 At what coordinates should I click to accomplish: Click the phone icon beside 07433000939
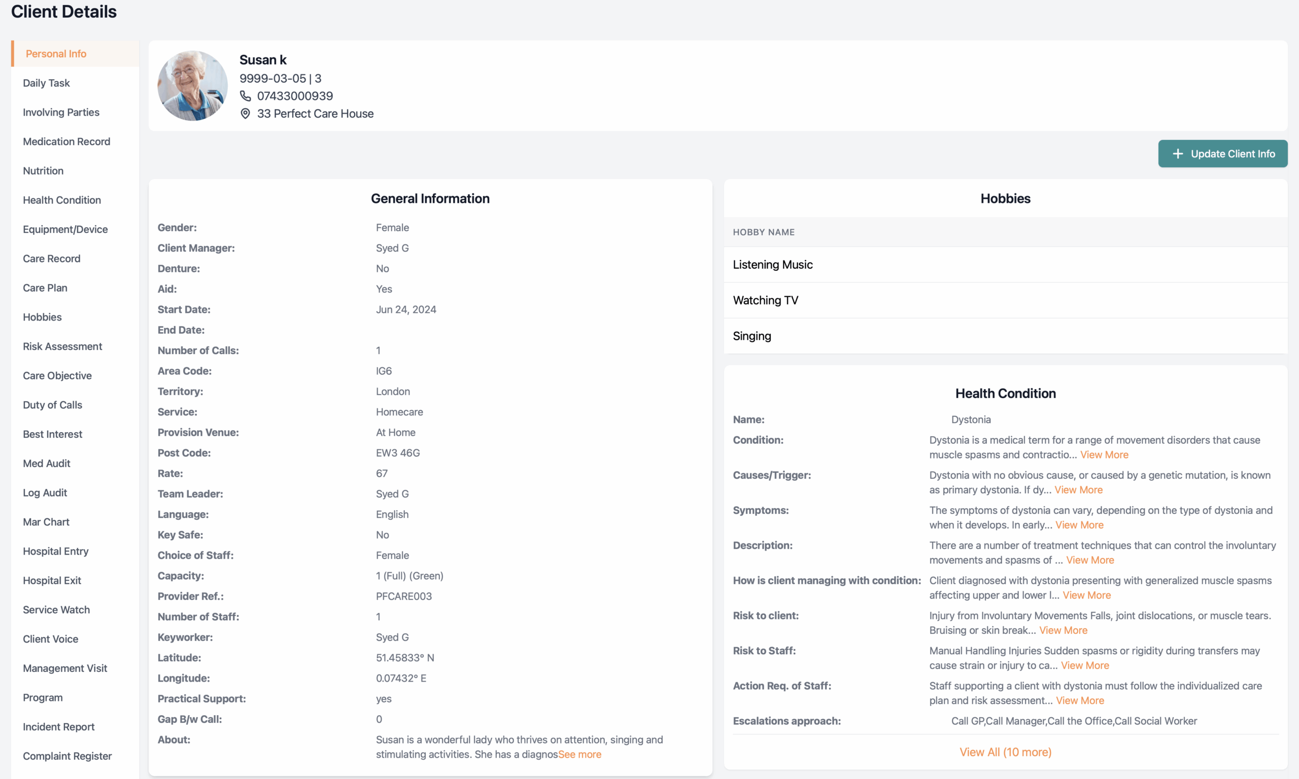coord(245,96)
